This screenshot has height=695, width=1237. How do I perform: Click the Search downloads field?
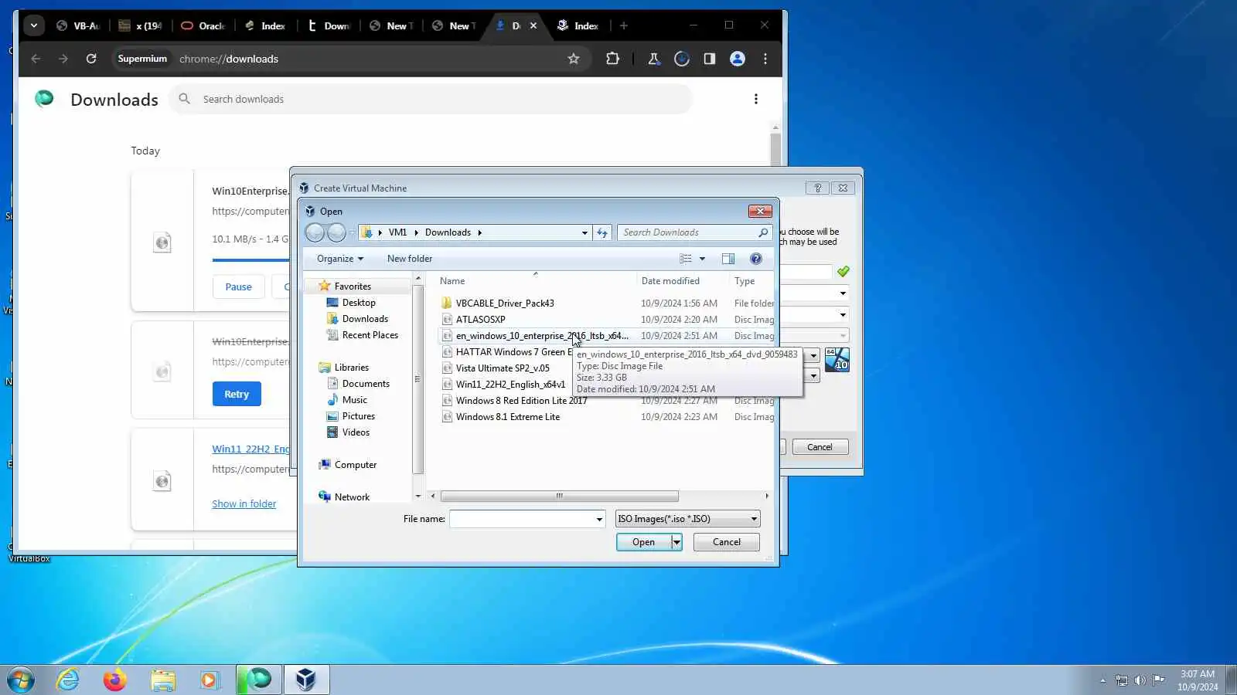pyautogui.click(x=431, y=99)
